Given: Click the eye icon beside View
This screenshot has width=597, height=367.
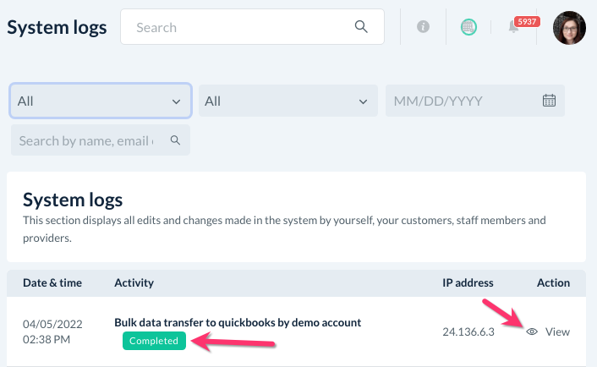Looking at the screenshot, I should [532, 331].
